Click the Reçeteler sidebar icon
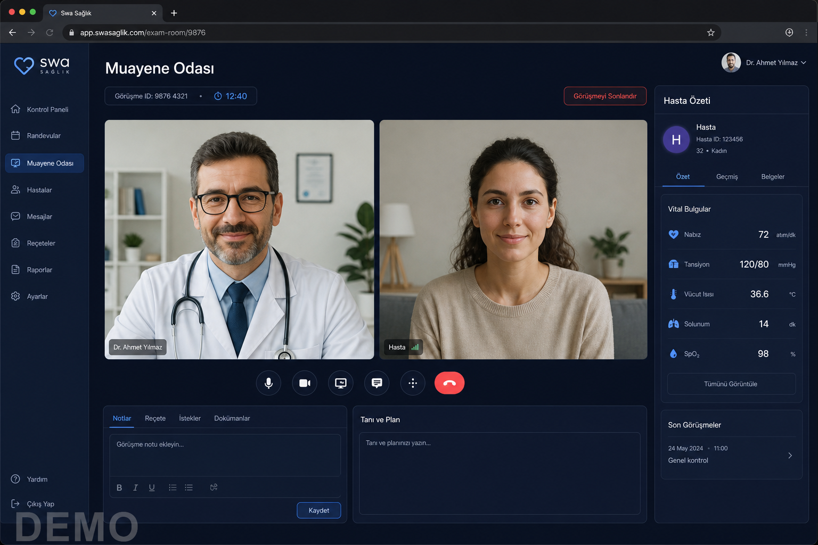 click(15, 243)
